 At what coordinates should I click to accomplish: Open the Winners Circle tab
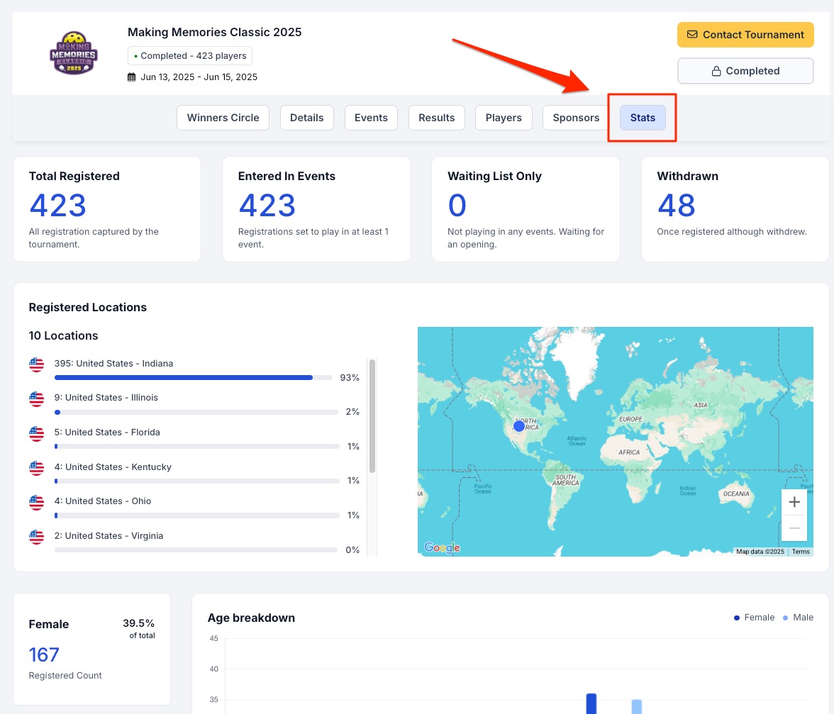point(223,118)
